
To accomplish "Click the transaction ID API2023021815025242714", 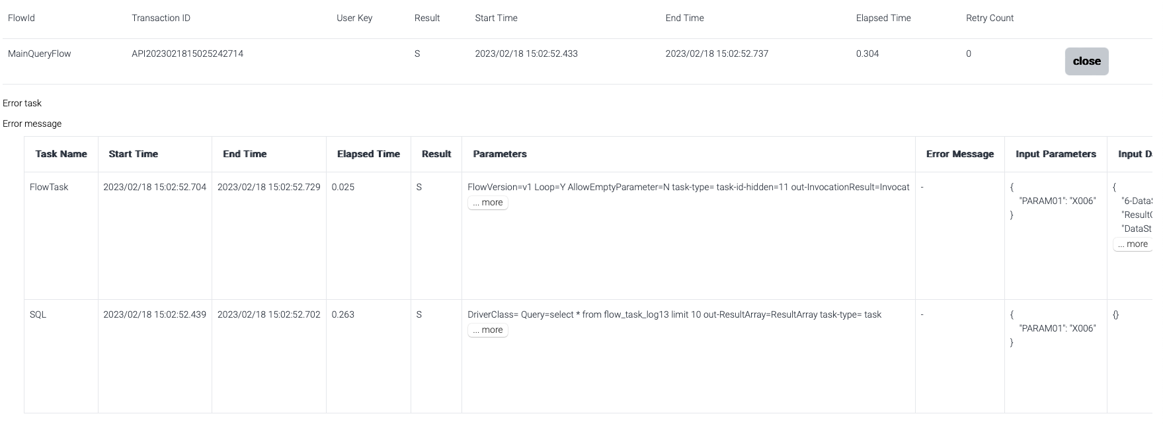I will pos(187,54).
